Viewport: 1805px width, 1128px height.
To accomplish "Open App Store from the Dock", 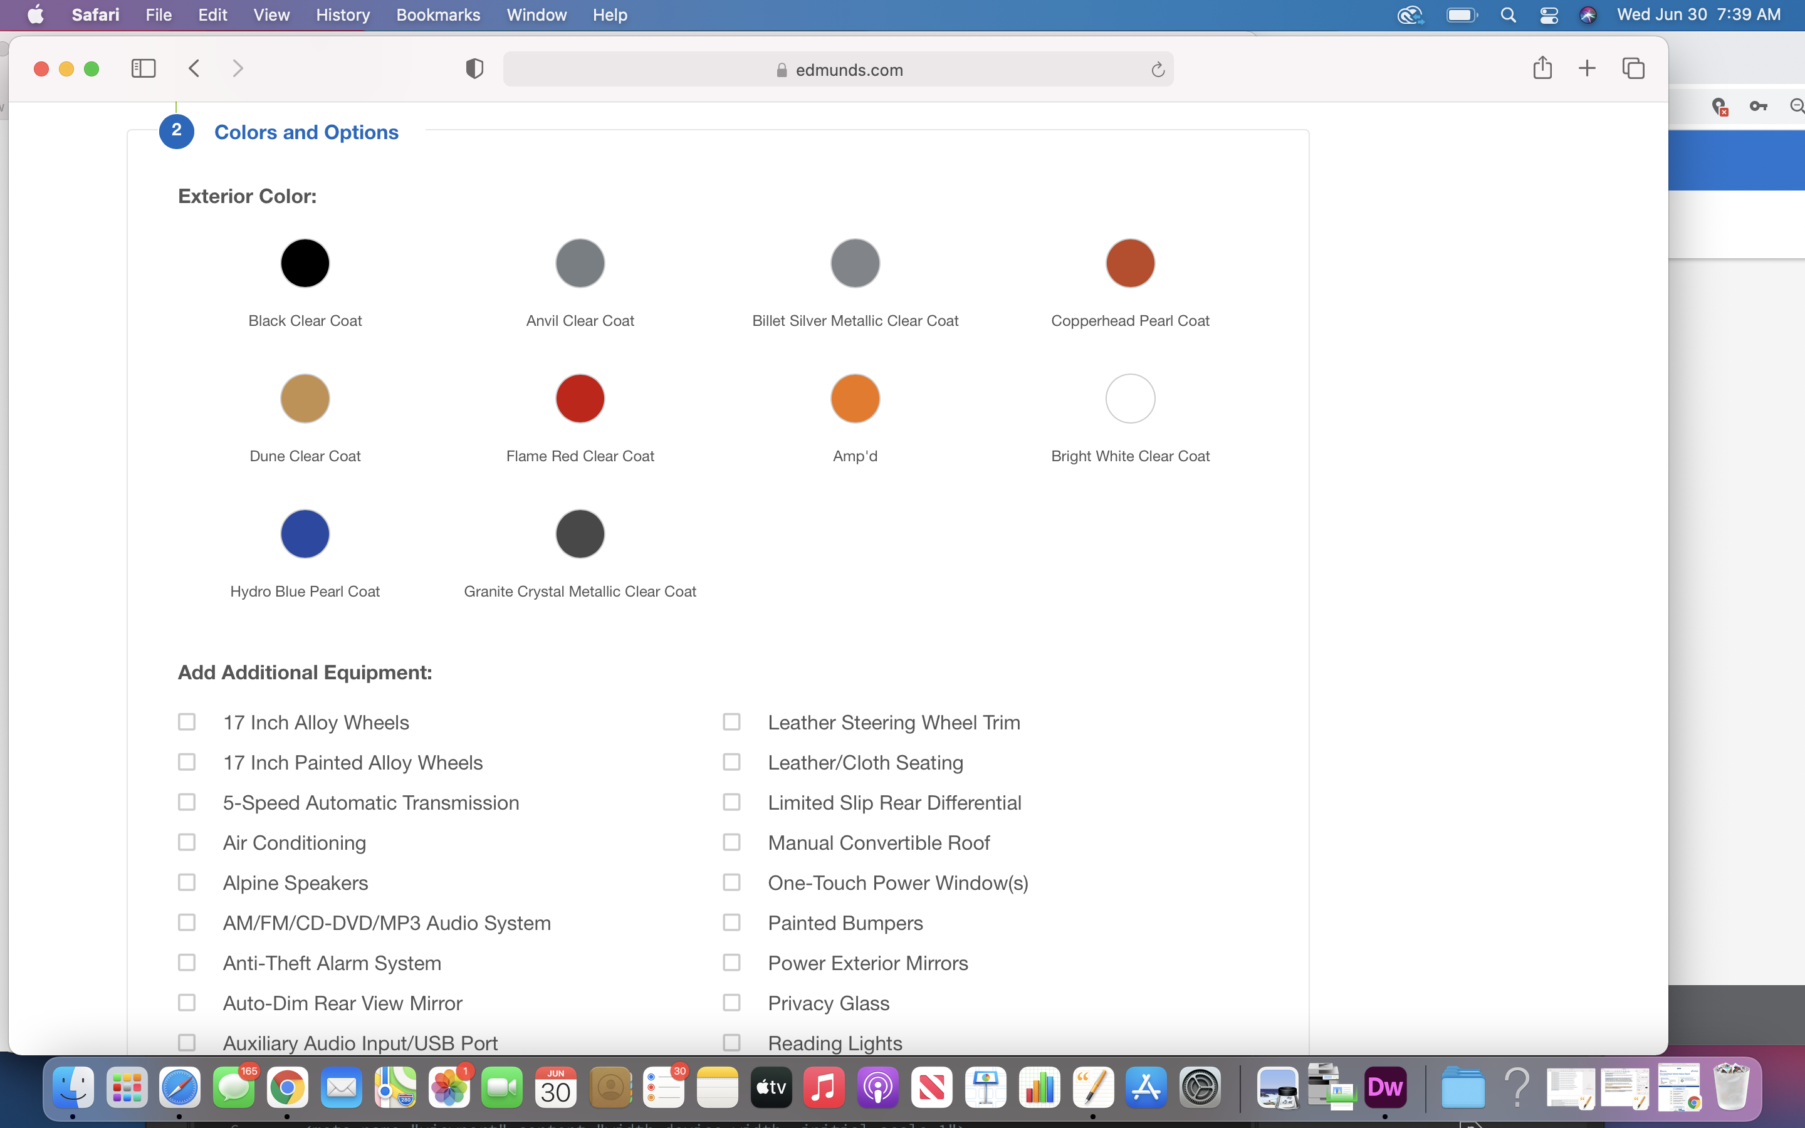I will tap(1146, 1088).
